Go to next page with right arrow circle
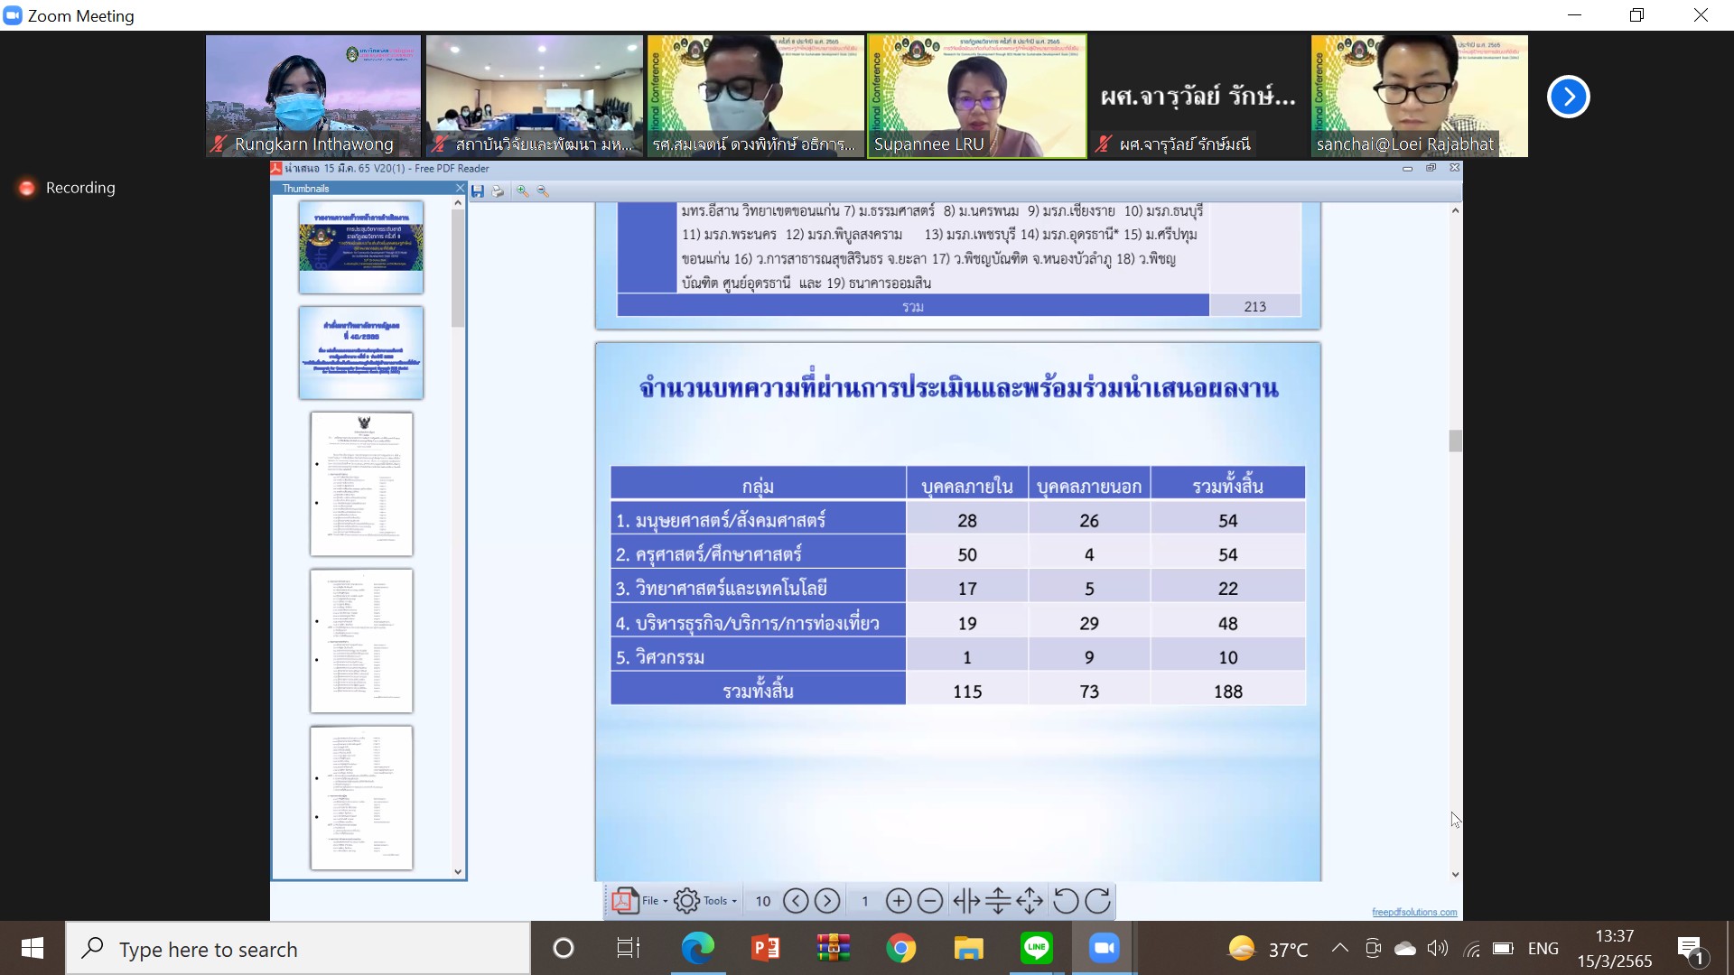1734x975 pixels. [x=827, y=901]
